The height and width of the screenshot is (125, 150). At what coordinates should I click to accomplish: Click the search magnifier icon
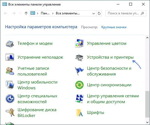point(142,13)
